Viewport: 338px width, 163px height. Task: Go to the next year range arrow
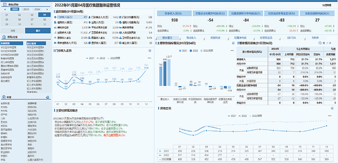click(x=47, y=9)
